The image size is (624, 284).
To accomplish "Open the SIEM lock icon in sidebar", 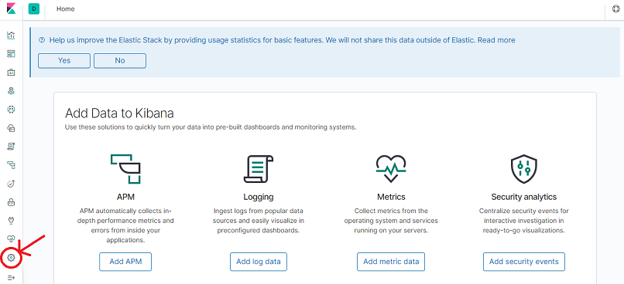I will (x=11, y=202).
